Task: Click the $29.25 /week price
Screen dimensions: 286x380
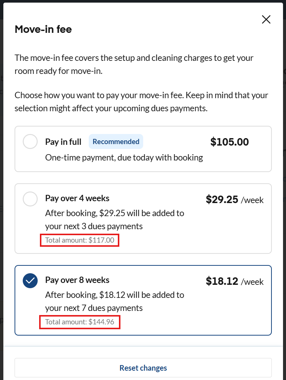Action: coord(235,199)
